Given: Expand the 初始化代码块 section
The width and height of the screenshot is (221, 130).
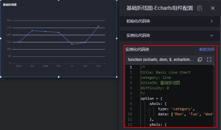Looking at the screenshot, I should [x=170, y=21].
